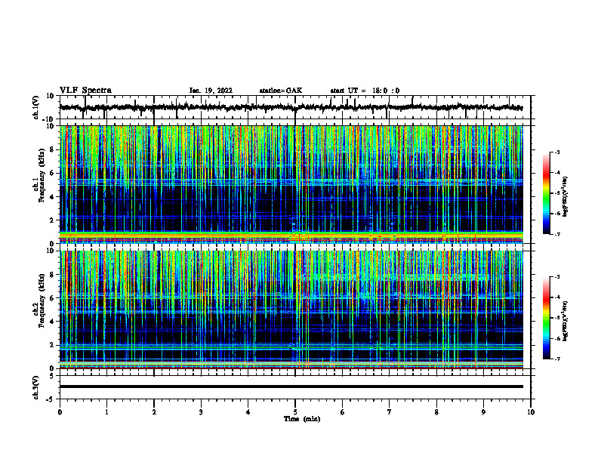This screenshot has width=598, height=462.
Task: Select the "start UT = 18:0 :0" text
Action: click(365, 91)
